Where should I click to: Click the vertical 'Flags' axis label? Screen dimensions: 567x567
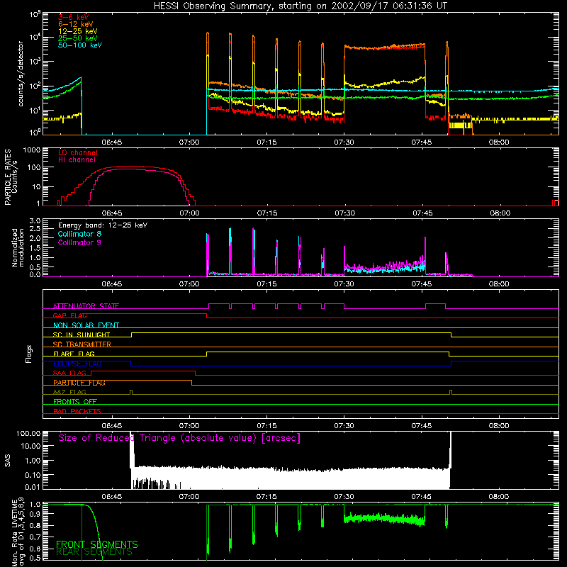click(28, 354)
